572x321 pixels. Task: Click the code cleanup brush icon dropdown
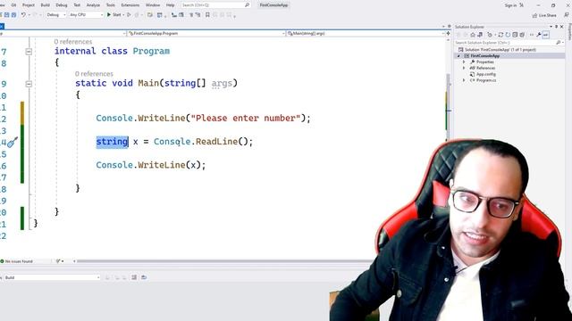point(60,261)
